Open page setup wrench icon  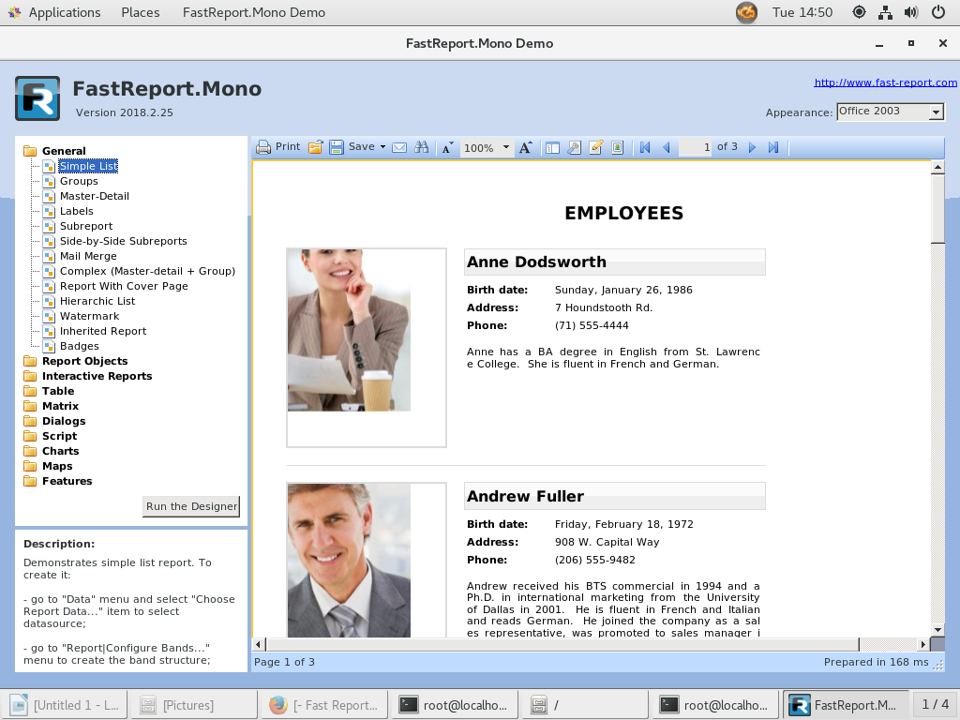tap(575, 147)
